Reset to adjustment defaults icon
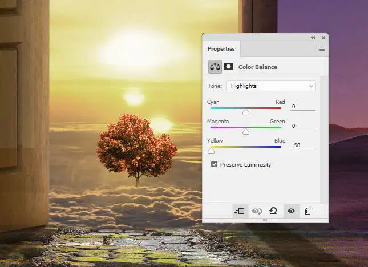The width and height of the screenshot is (368, 267). pyautogui.click(x=273, y=211)
